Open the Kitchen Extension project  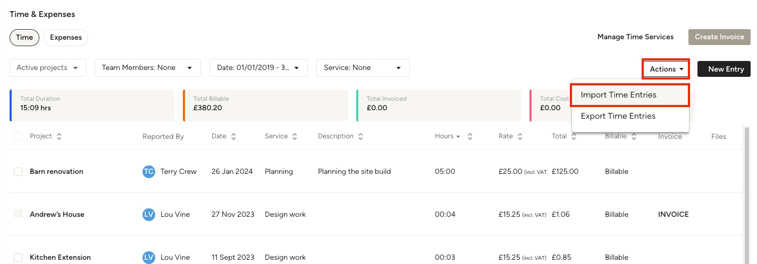(x=60, y=257)
